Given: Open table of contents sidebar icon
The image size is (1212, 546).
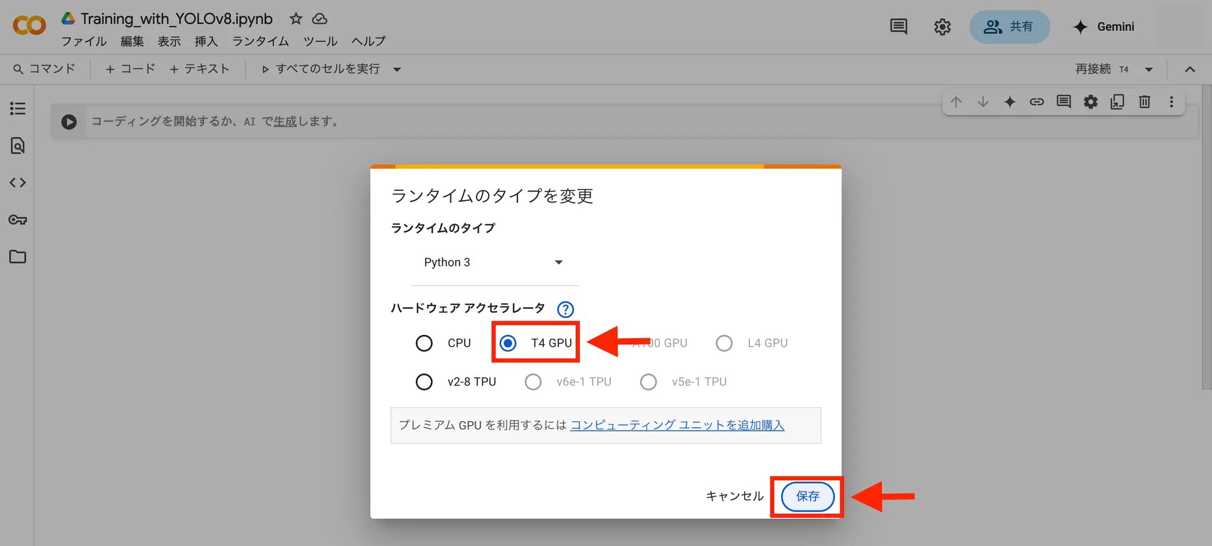Looking at the screenshot, I should point(18,108).
